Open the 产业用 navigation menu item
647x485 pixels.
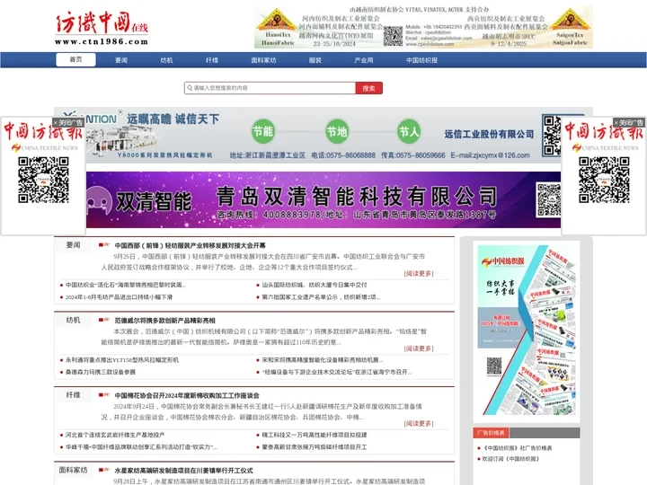(x=364, y=60)
